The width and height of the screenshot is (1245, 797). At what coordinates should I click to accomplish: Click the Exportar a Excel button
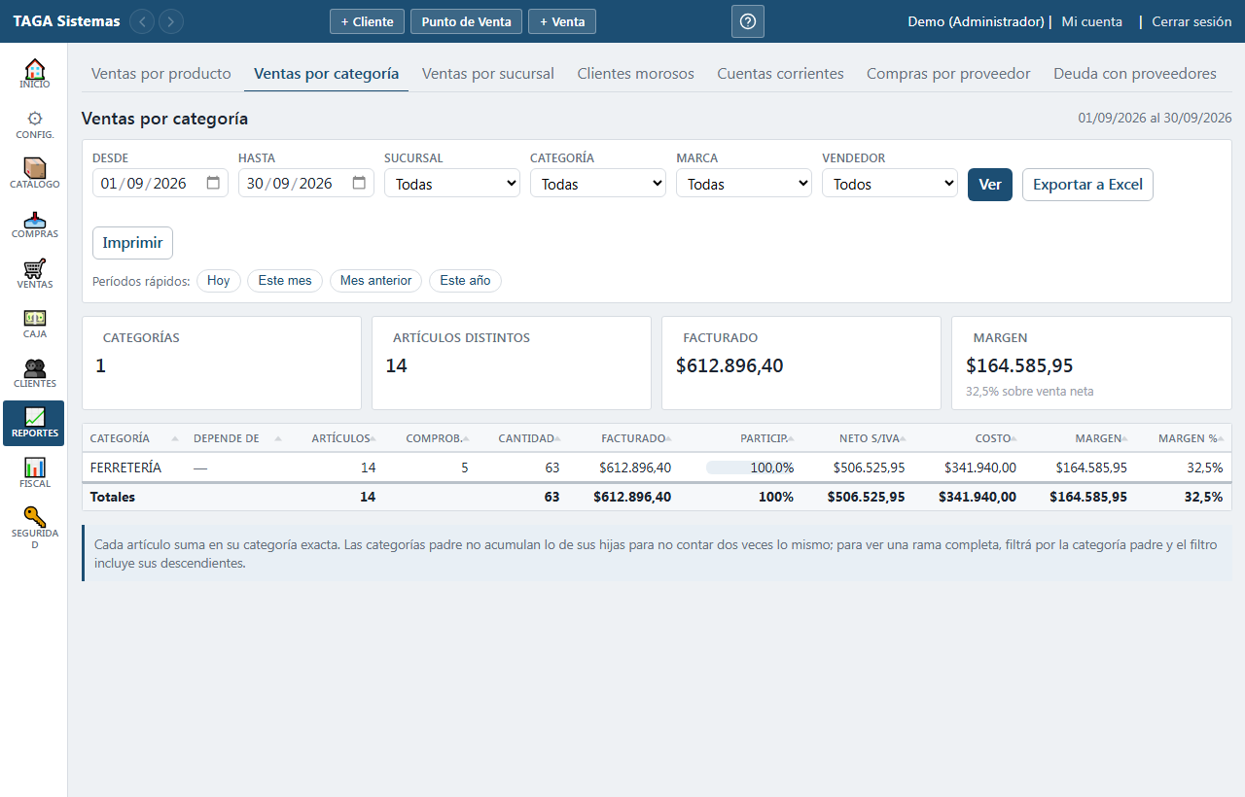(1087, 185)
